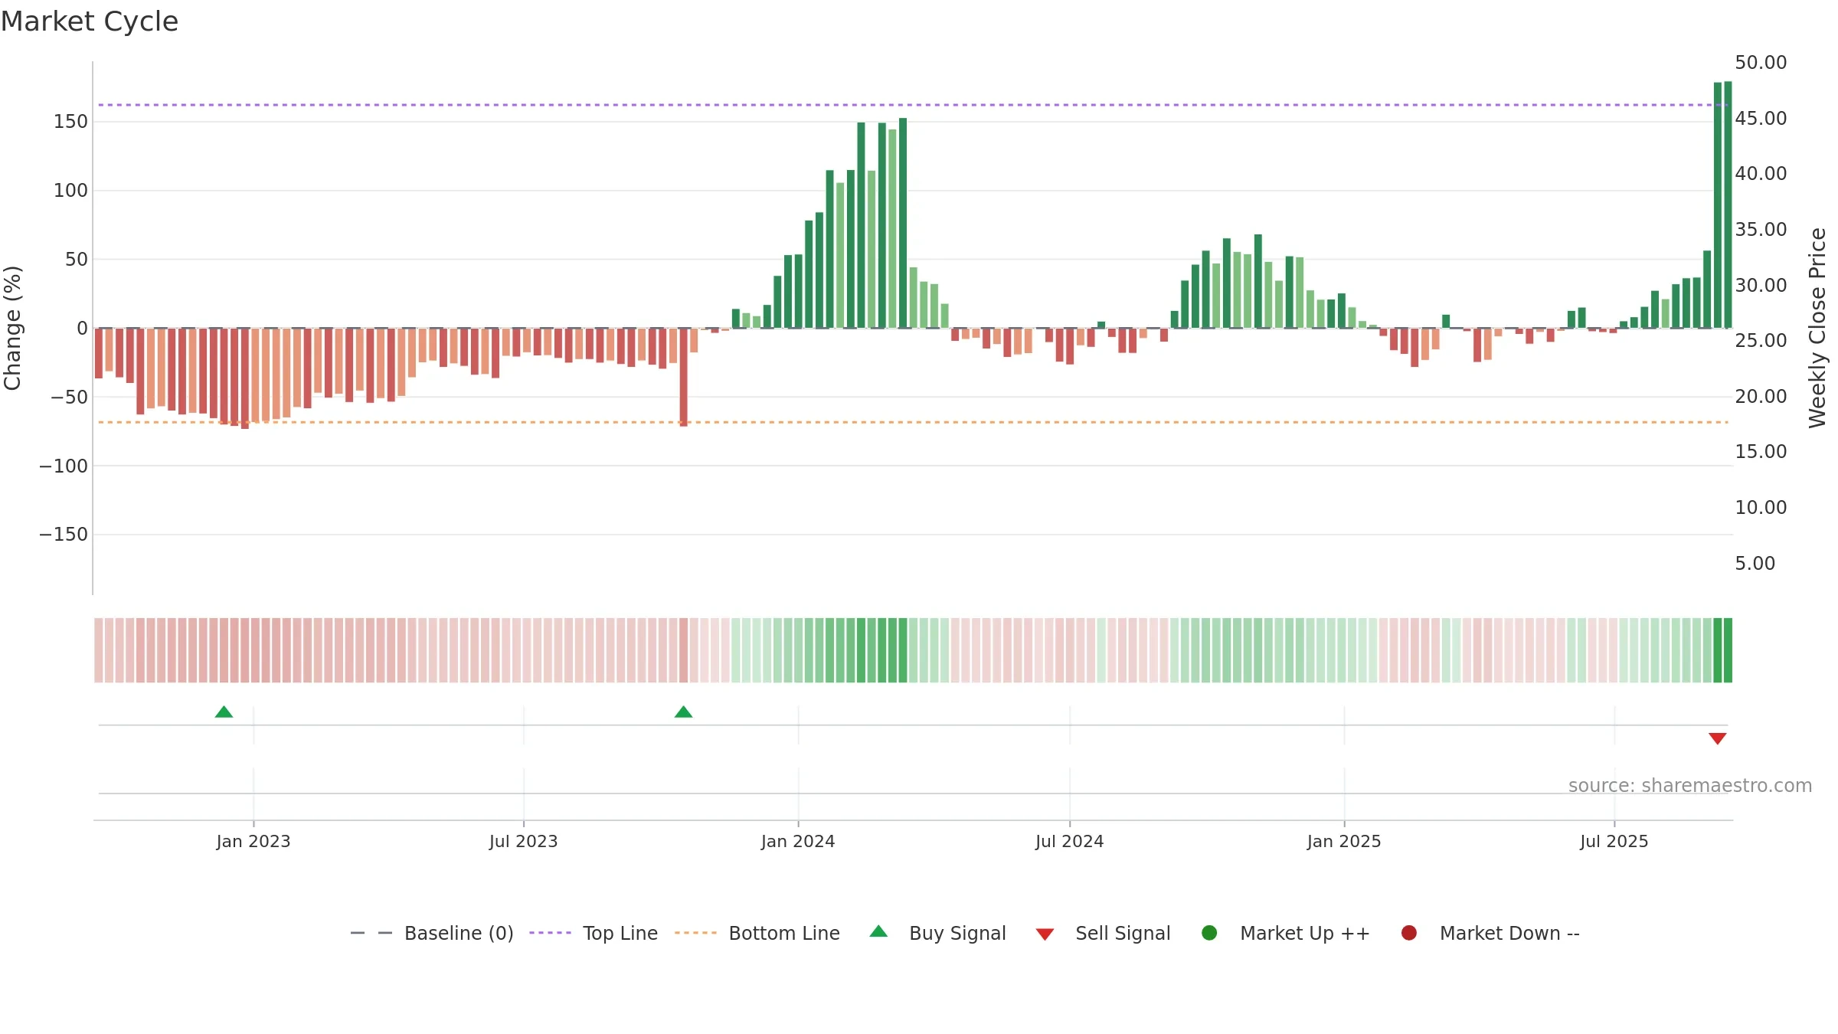Click the tallest green bar at far right

click(x=1728, y=205)
